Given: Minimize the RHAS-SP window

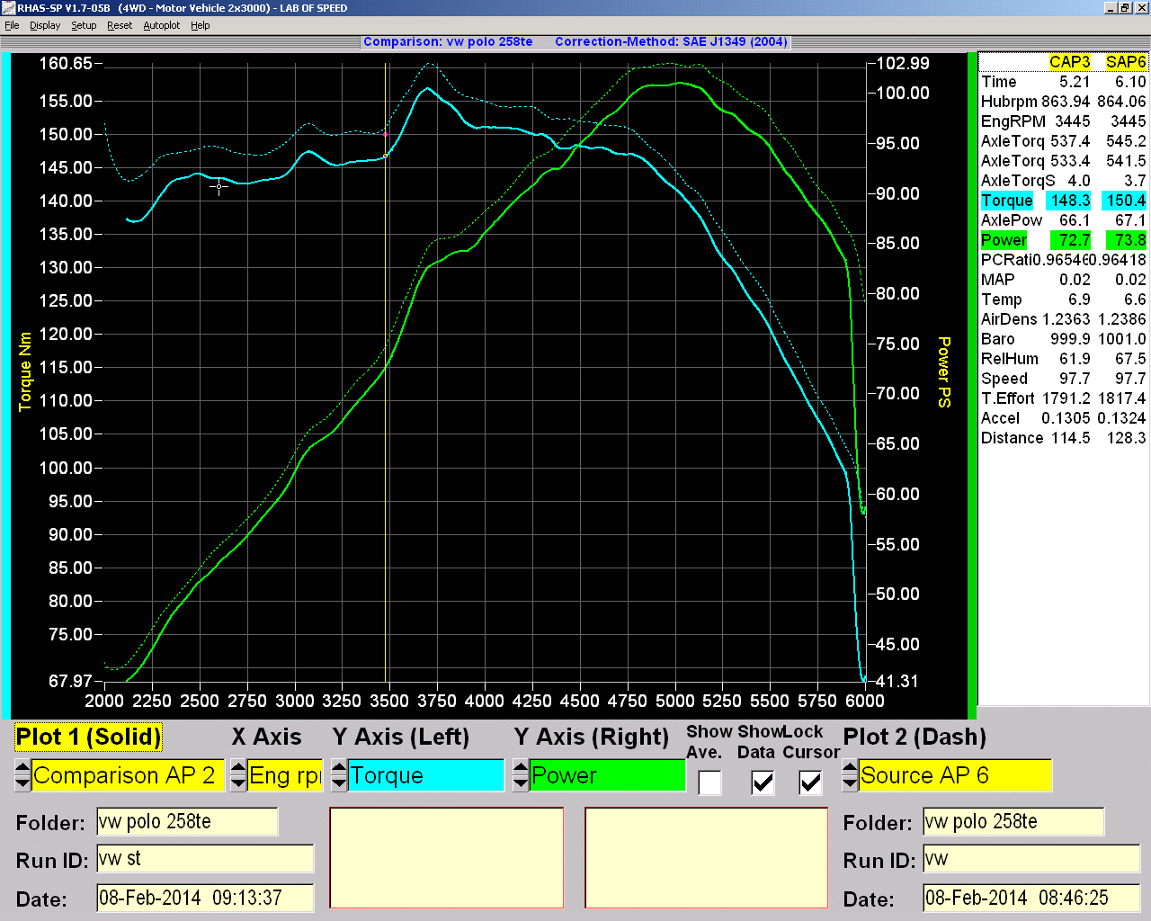Looking at the screenshot, I should [x=1111, y=8].
